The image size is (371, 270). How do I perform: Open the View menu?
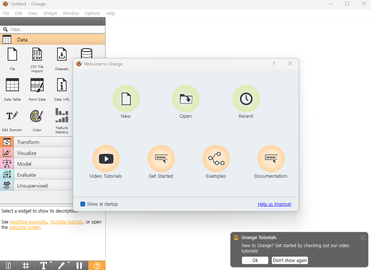(33, 13)
